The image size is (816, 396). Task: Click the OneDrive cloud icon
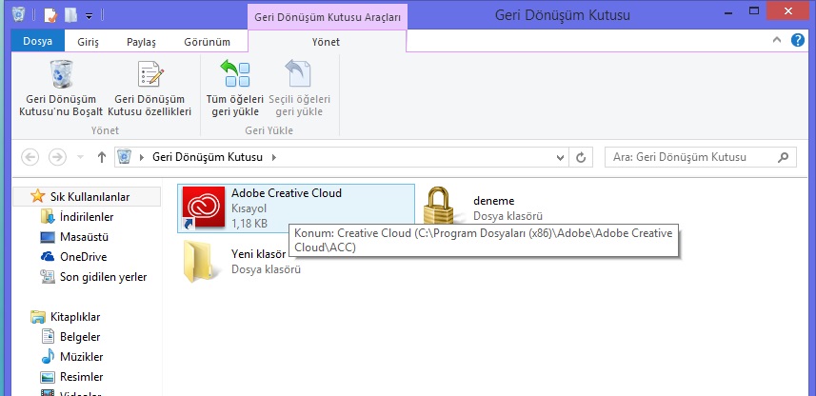click(48, 256)
